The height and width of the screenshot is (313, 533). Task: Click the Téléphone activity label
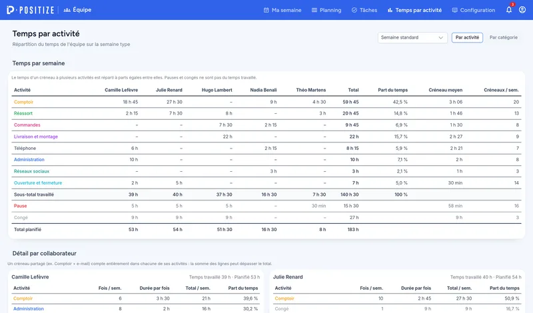[25, 148]
